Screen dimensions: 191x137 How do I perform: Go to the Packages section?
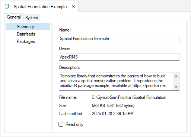tap(26, 41)
